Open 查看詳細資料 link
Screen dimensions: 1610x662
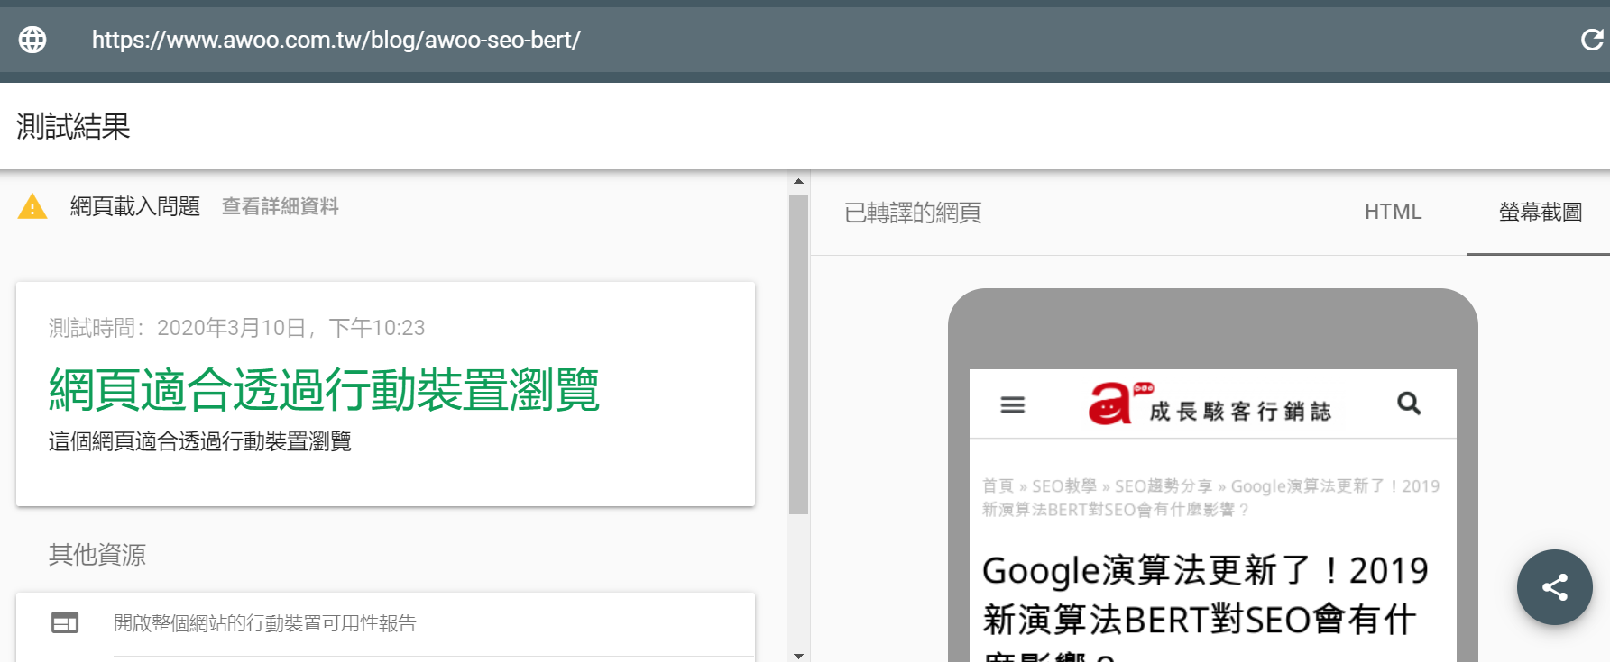point(281,207)
